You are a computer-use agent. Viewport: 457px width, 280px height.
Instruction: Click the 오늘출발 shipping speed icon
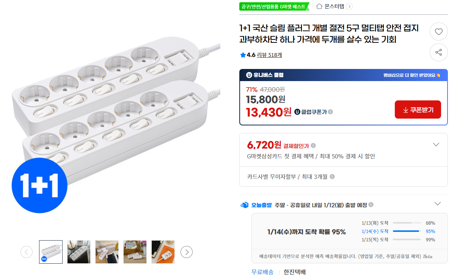(245, 204)
